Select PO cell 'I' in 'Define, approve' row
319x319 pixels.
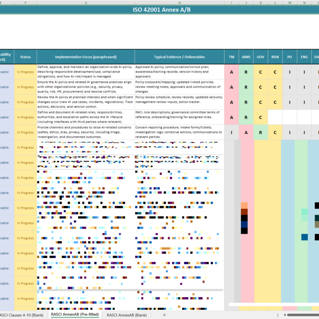(x=290, y=72)
